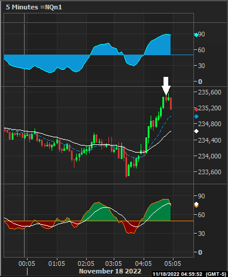Click the 05:05 time axis label

point(173,264)
